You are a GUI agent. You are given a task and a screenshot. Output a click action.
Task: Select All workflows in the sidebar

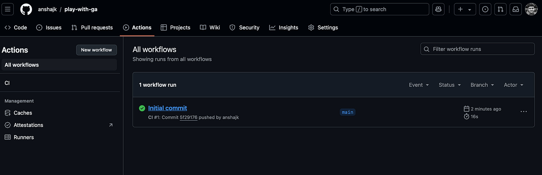[59, 65]
